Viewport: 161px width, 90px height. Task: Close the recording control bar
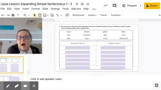(34, 86)
